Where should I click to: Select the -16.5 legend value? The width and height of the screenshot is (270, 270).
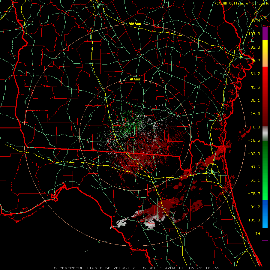click(254, 140)
